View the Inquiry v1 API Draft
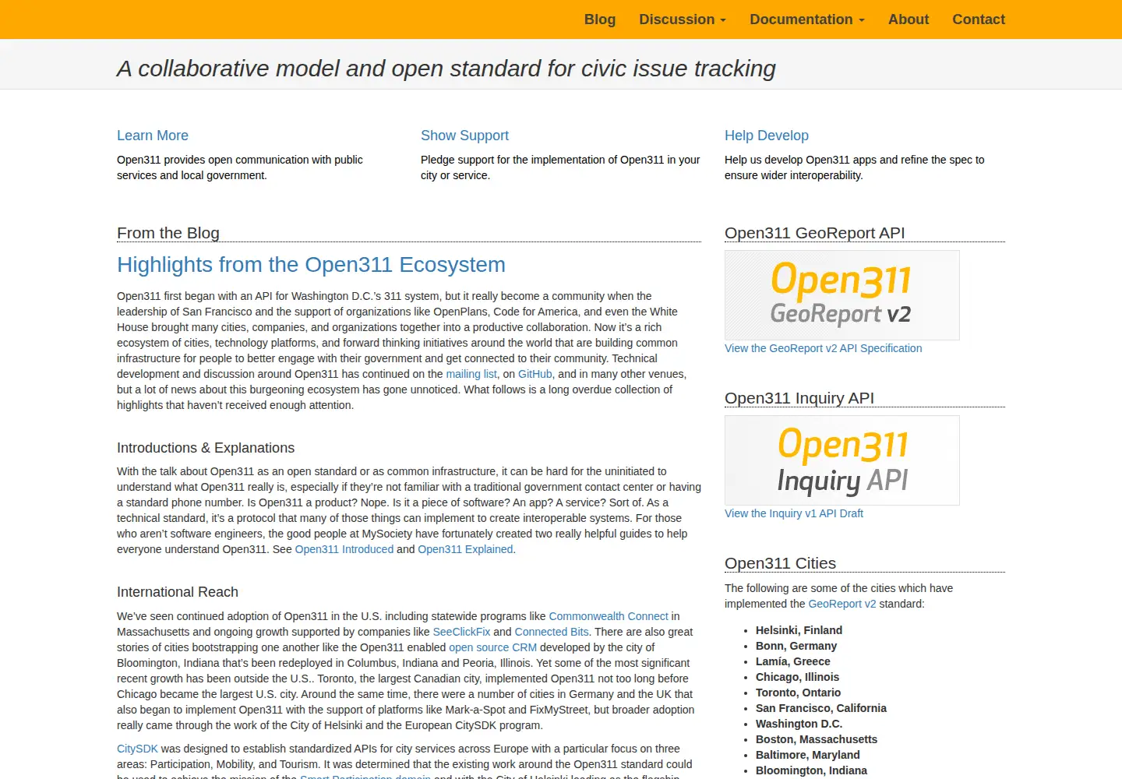Image resolution: width=1122 pixels, height=779 pixels. [x=794, y=513]
